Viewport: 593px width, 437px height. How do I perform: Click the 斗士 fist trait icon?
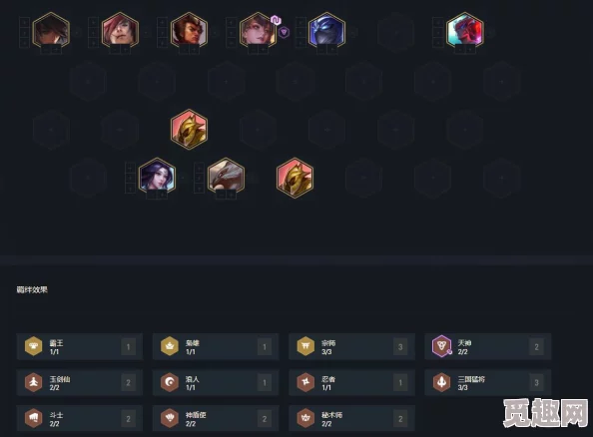click(x=33, y=418)
